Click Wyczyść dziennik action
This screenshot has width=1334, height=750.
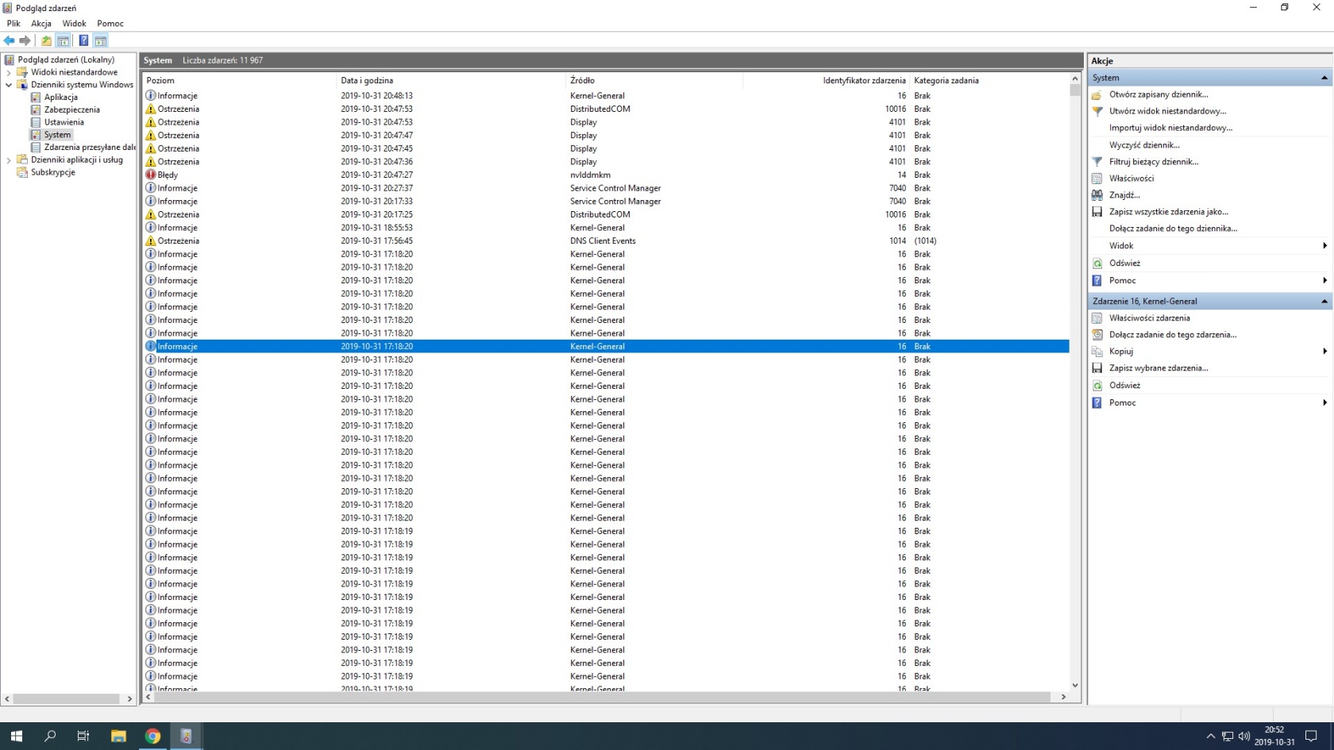coord(1144,145)
